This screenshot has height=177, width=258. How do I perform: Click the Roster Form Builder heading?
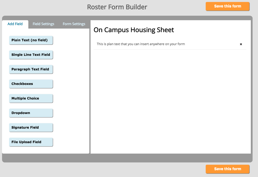pyautogui.click(x=117, y=7)
